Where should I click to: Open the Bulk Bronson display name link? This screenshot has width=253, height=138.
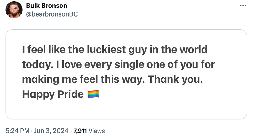(x=46, y=6)
